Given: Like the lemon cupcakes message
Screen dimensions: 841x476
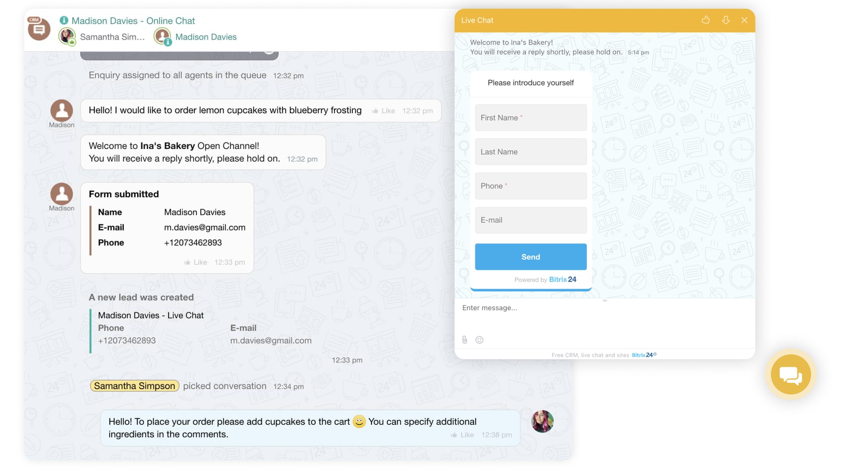Looking at the screenshot, I should [384, 111].
